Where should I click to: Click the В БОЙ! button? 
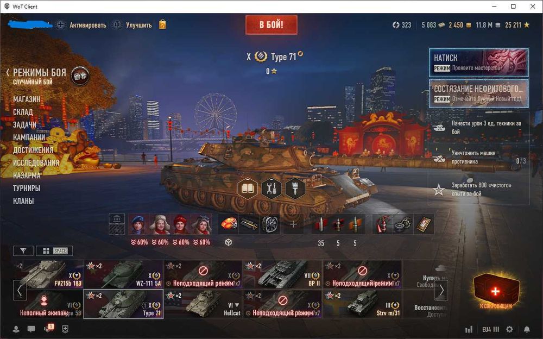tap(271, 24)
